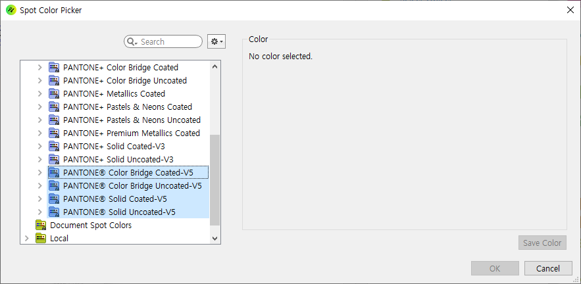Expand PANTONE+ Pastels & Neons Coated node
This screenshot has width=581, height=284.
point(40,106)
